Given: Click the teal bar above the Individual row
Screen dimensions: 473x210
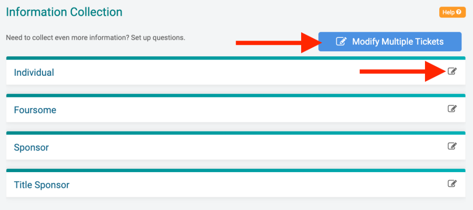Looking at the screenshot, I should tap(236, 58).
